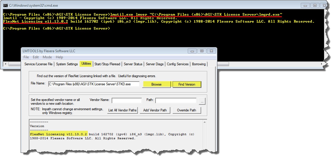Open the Edit menu in LMTOOLS

36,57
